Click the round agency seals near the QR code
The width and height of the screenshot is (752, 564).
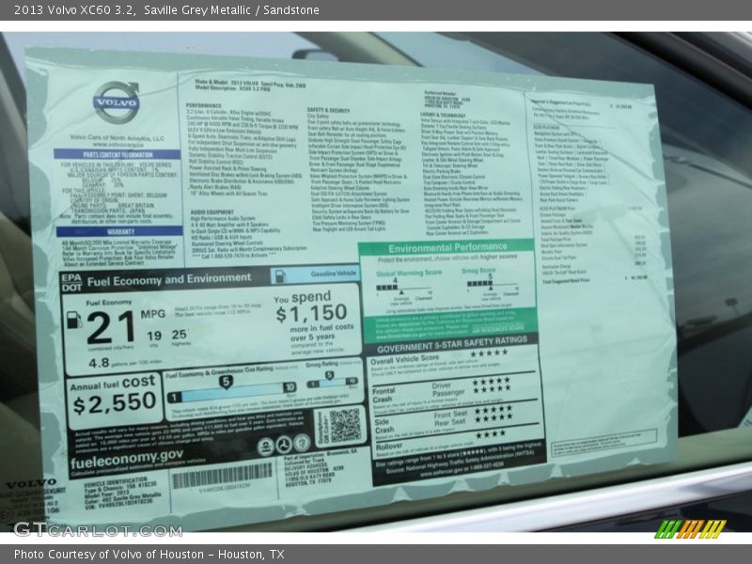click(x=284, y=444)
